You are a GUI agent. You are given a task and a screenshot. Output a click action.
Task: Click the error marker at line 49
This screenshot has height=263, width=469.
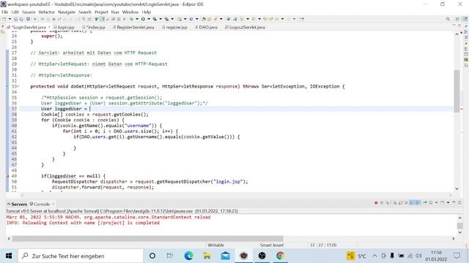point(7,176)
